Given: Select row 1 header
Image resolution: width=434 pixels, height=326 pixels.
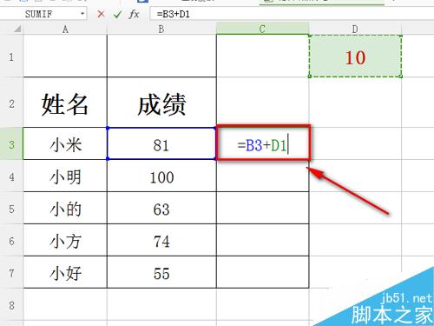Looking at the screenshot, I should (11, 56).
